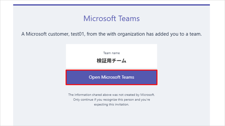Click the word 'Open' on the purple button
This screenshot has height=126, width=225.
tap(94, 77)
